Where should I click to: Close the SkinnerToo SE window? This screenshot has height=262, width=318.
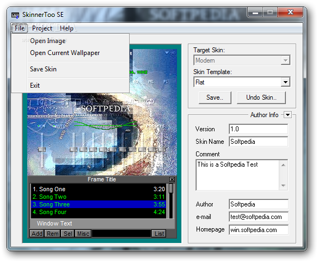tap(290, 13)
